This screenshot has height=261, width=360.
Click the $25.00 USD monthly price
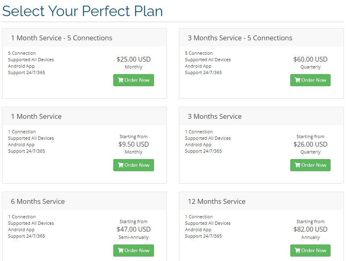pyautogui.click(x=133, y=59)
